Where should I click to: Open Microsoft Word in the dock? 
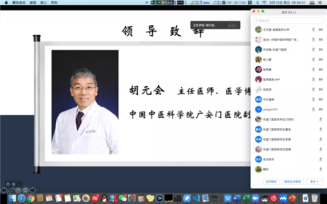pyautogui.click(x=237, y=198)
